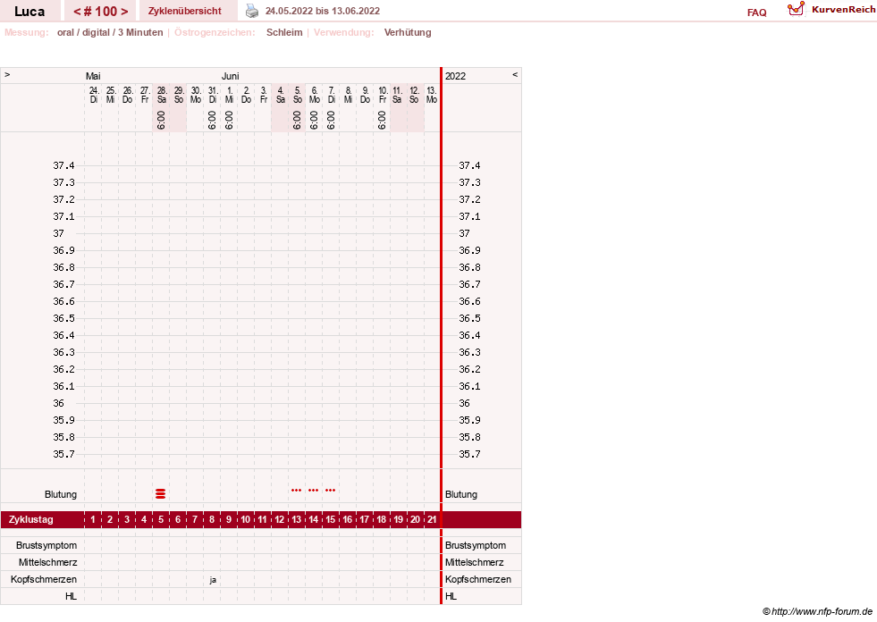Click the right-side Blutung label
877x622 pixels.
pyautogui.click(x=461, y=494)
